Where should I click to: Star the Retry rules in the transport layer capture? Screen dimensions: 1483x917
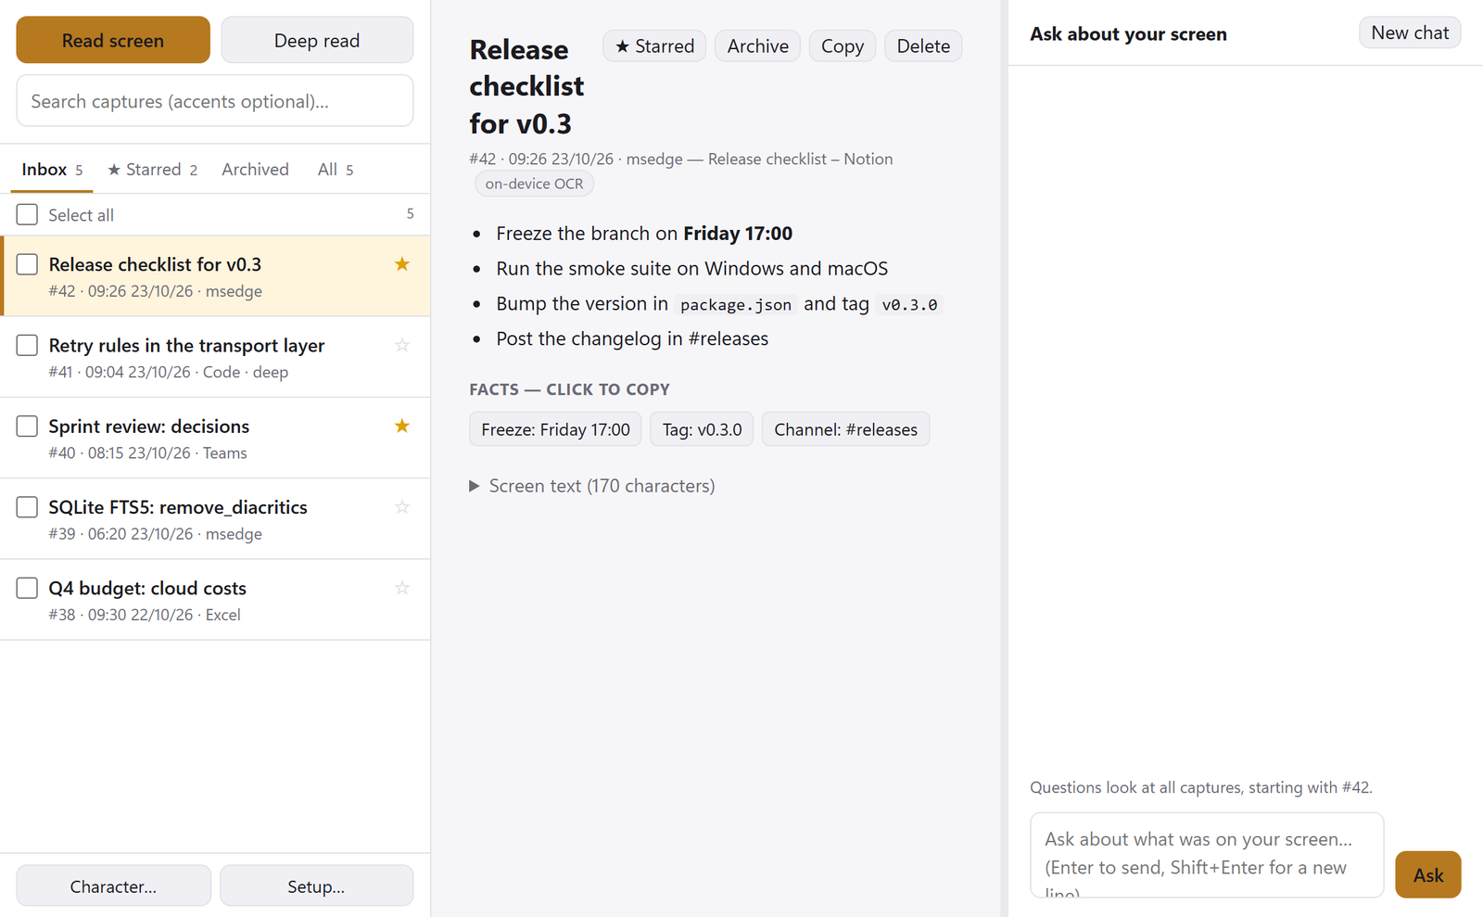click(402, 345)
